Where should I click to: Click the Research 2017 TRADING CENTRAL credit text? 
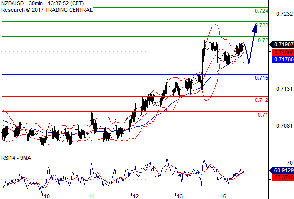(47, 10)
